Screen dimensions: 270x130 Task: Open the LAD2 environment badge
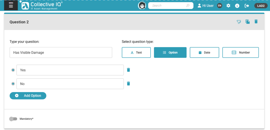pyautogui.click(x=261, y=6)
